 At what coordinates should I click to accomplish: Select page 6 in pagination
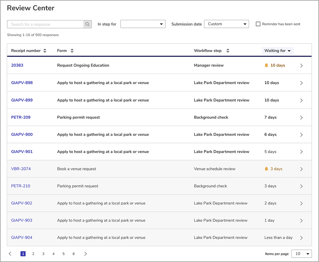click(74, 254)
